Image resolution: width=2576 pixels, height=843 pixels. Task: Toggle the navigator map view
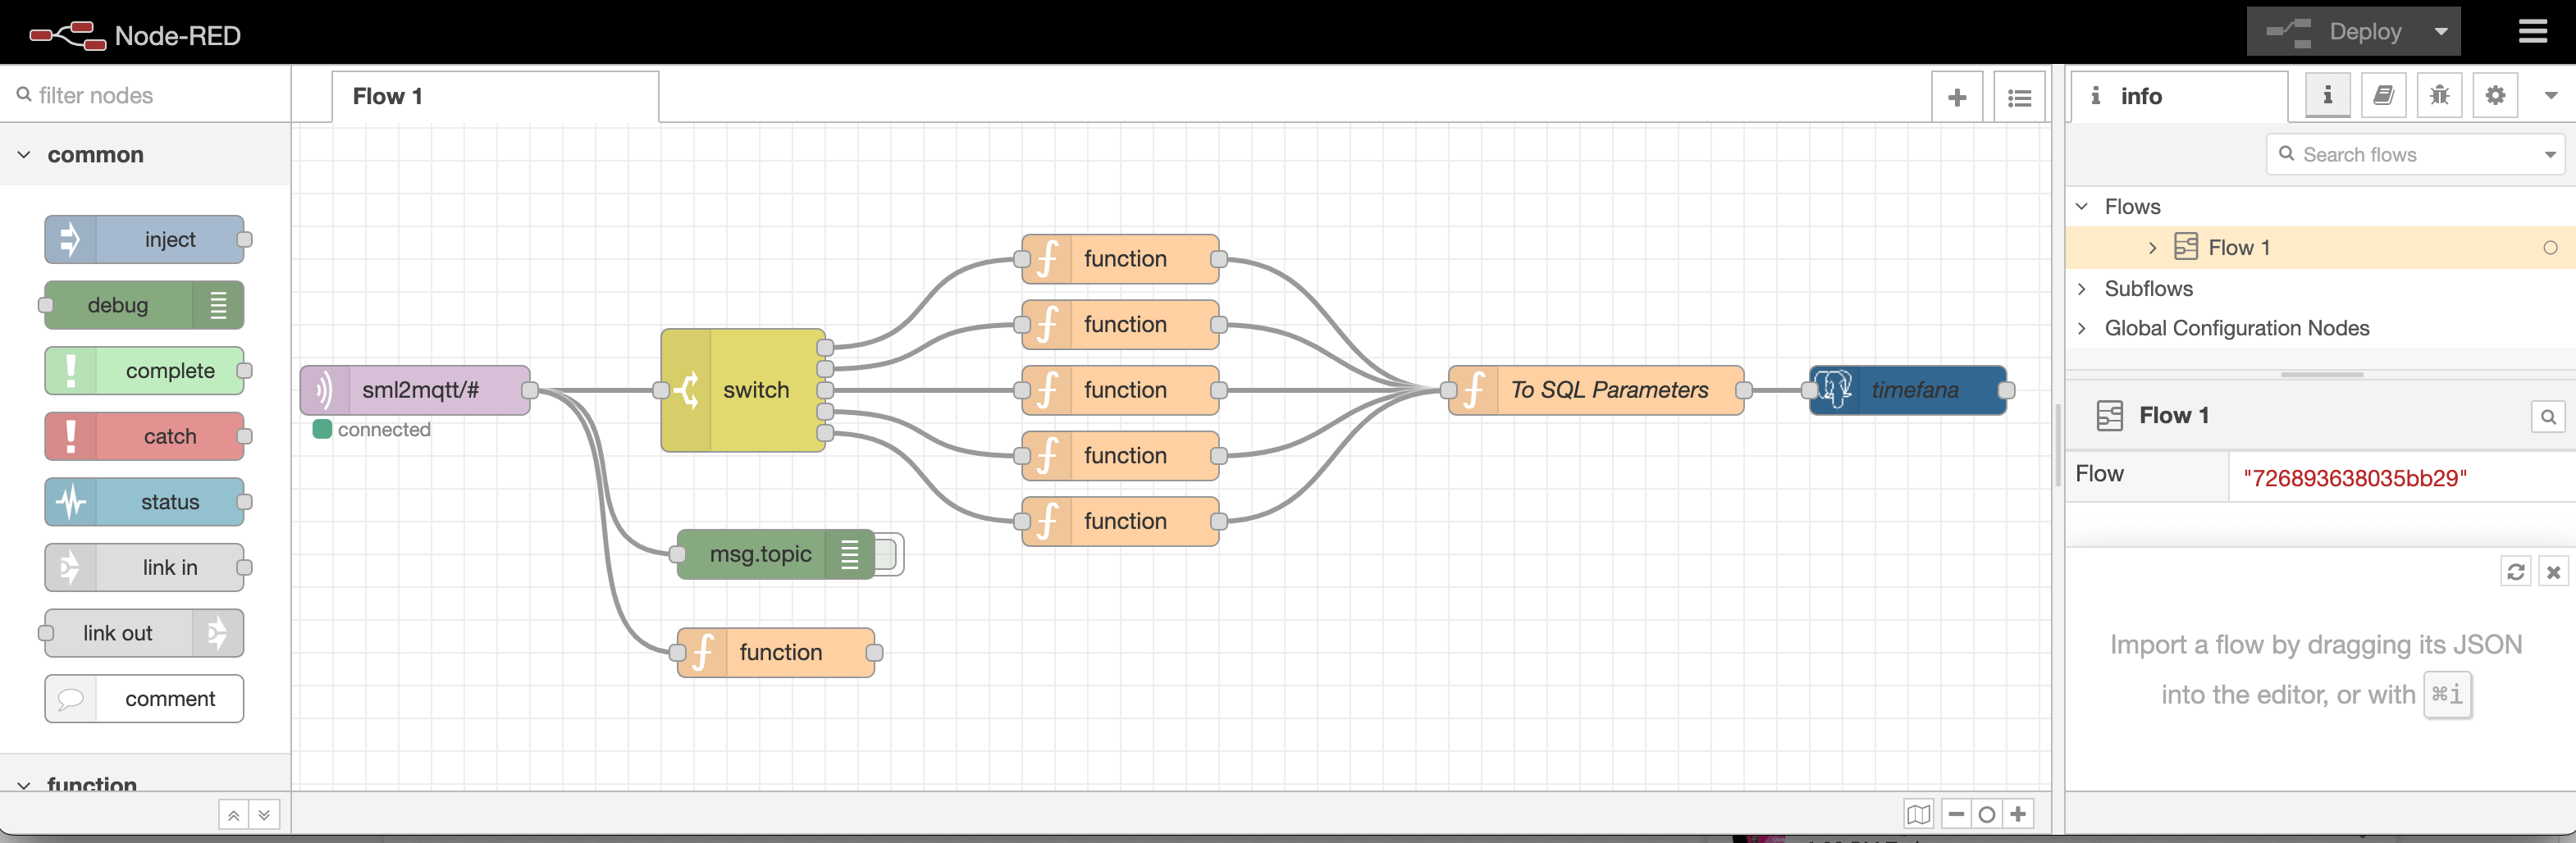1918,814
